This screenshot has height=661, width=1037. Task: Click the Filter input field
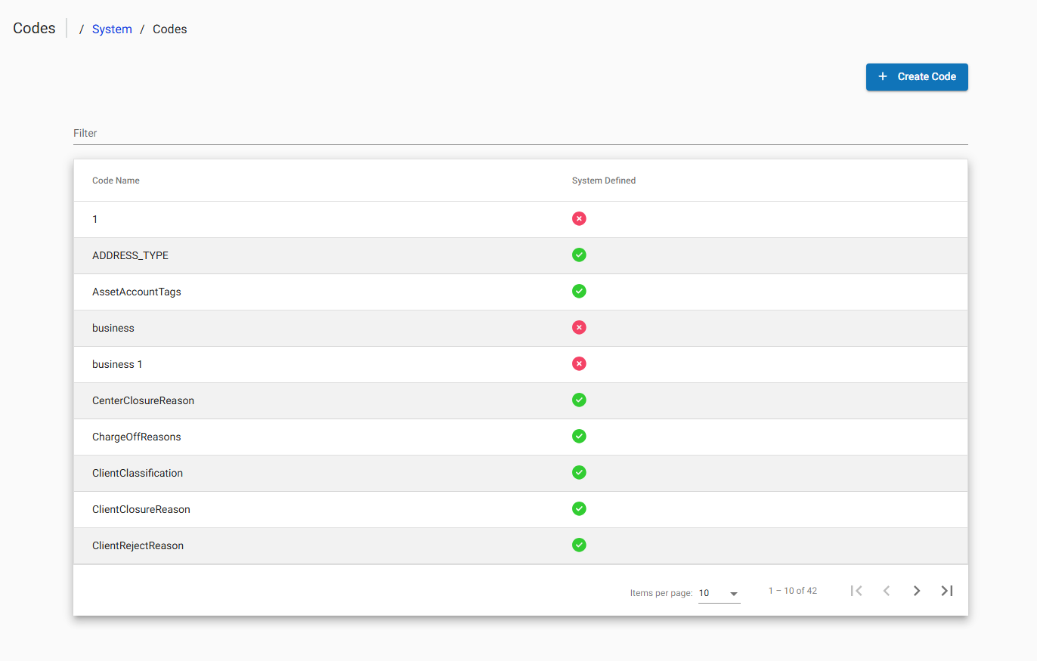pos(302,132)
